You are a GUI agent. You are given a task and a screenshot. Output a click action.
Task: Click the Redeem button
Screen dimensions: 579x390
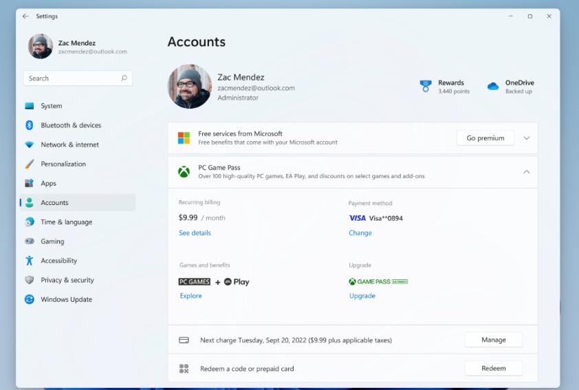494,368
